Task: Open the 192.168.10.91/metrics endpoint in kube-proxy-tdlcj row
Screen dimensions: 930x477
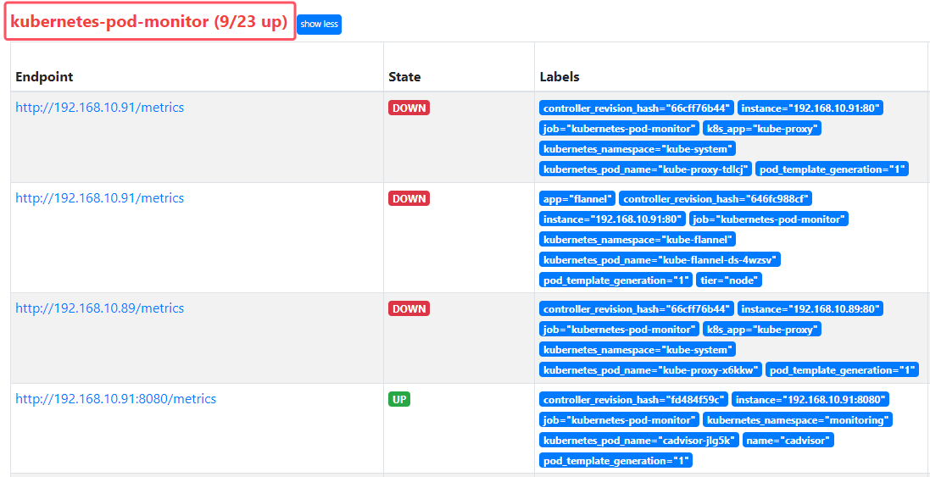Action: coord(100,108)
